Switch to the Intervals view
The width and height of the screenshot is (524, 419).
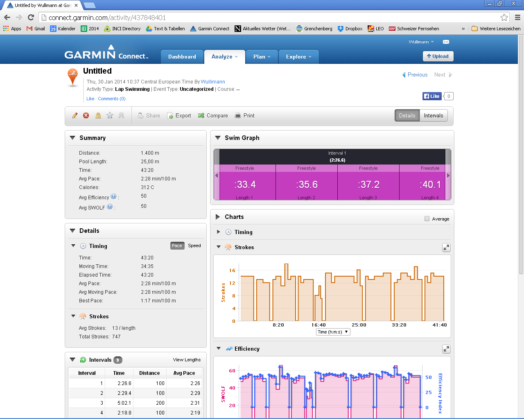tap(433, 116)
